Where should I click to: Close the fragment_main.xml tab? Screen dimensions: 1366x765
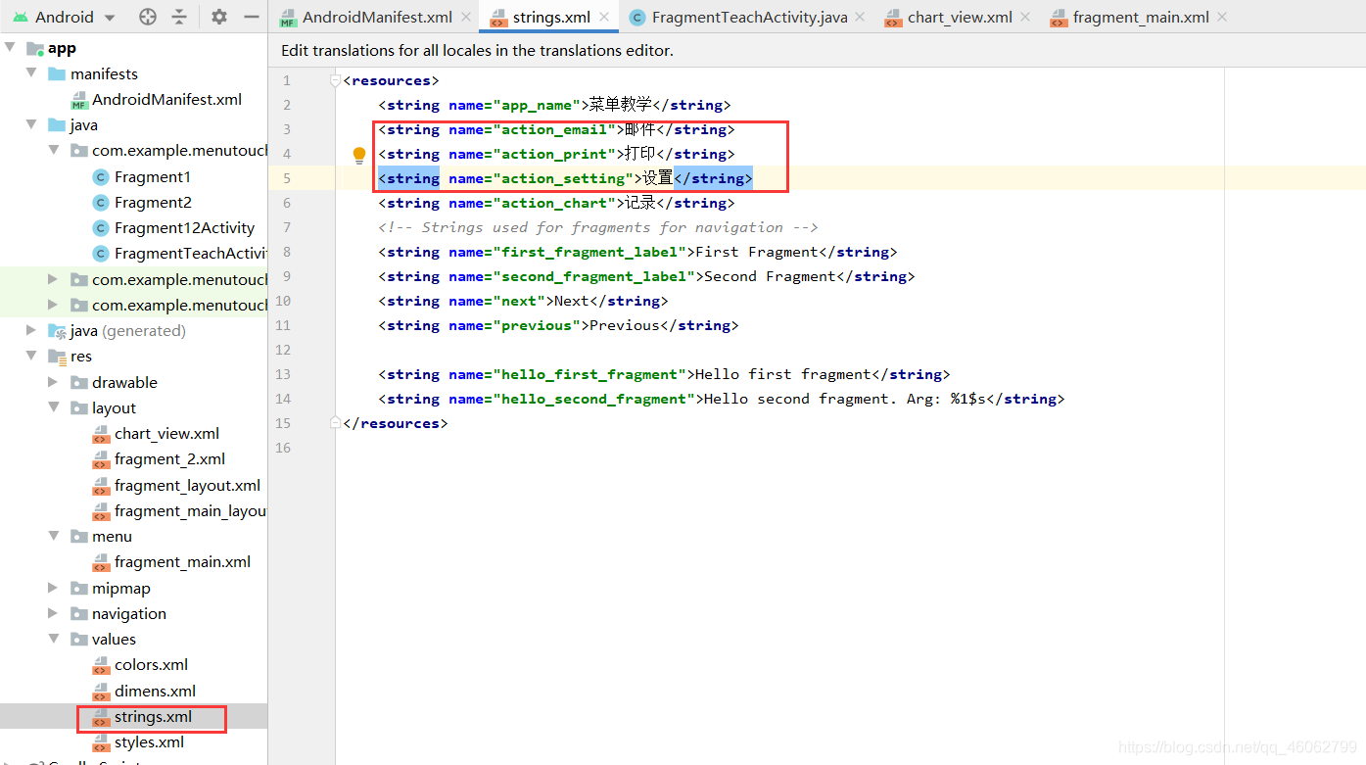point(1222,18)
